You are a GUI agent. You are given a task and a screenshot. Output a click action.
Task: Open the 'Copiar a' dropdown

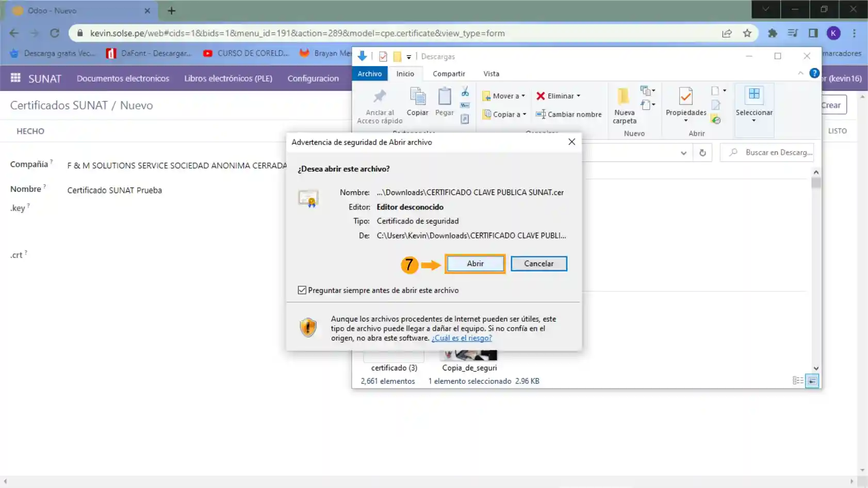coord(504,115)
